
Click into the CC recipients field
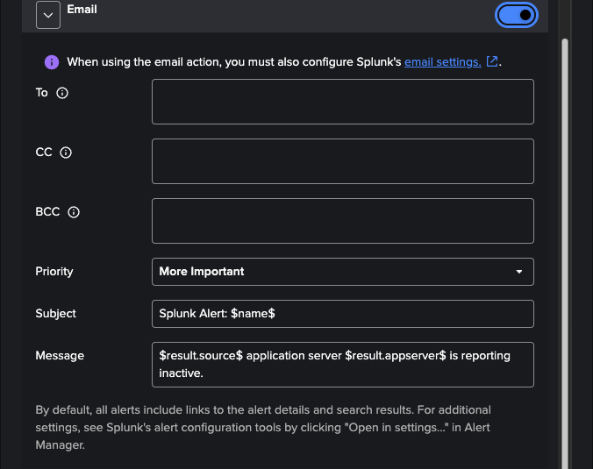342,161
